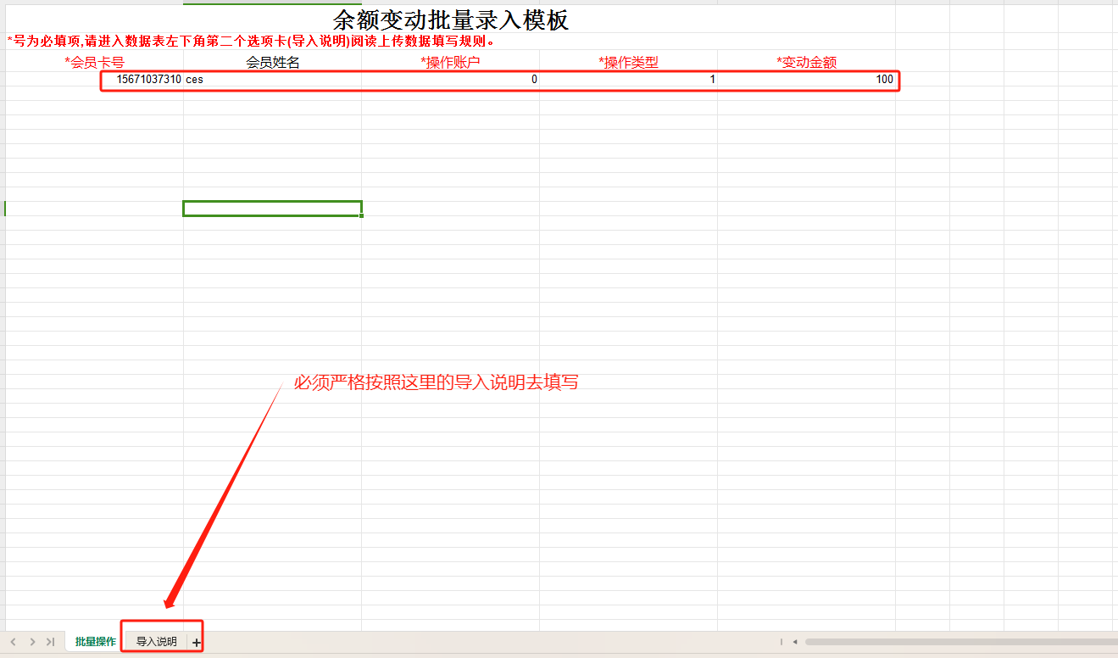Click the title 余额变动批量录入模板
Viewport: 1118px width, 658px height.
(x=450, y=20)
